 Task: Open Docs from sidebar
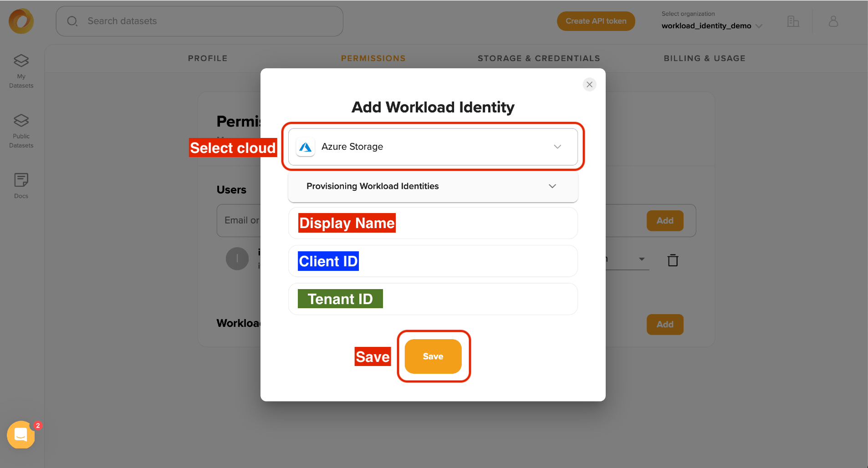click(x=21, y=185)
